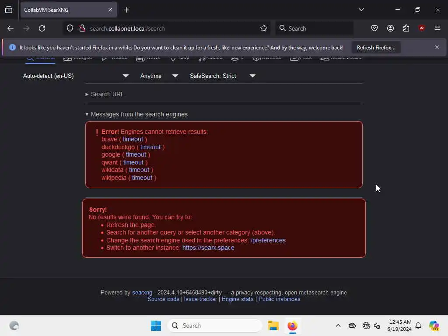
Task: Open the Auto-detect (en-US) language dropdown
Action: pyautogui.click(x=76, y=76)
